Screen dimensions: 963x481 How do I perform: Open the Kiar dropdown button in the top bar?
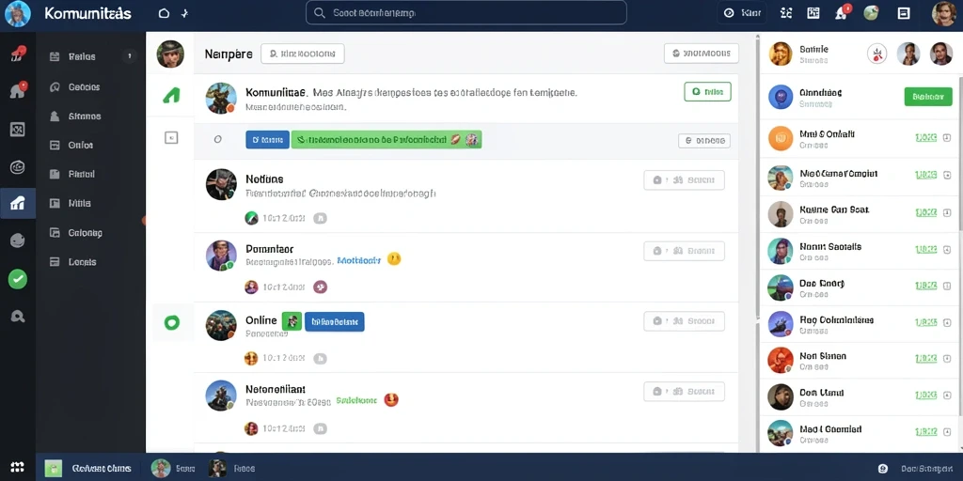tap(742, 13)
